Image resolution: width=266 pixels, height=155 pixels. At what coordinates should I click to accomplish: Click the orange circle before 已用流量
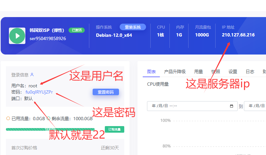pos(8,119)
